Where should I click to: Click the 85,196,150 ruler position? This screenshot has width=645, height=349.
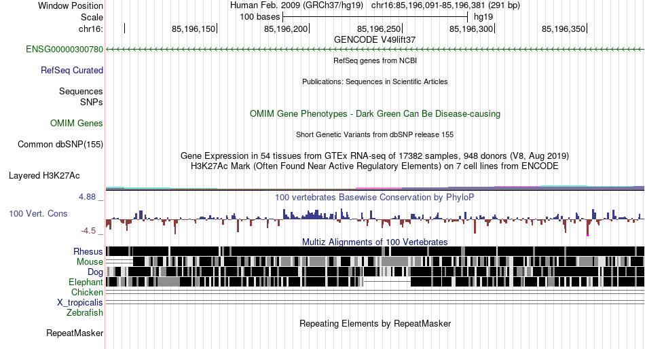click(193, 29)
